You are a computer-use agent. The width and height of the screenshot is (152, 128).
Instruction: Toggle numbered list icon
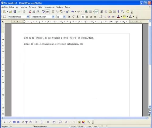click(101, 17)
